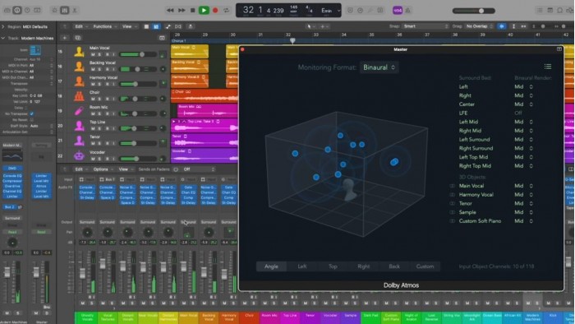Open the tracks area Functions menu
The height and width of the screenshot is (324, 575).
coord(105,26)
